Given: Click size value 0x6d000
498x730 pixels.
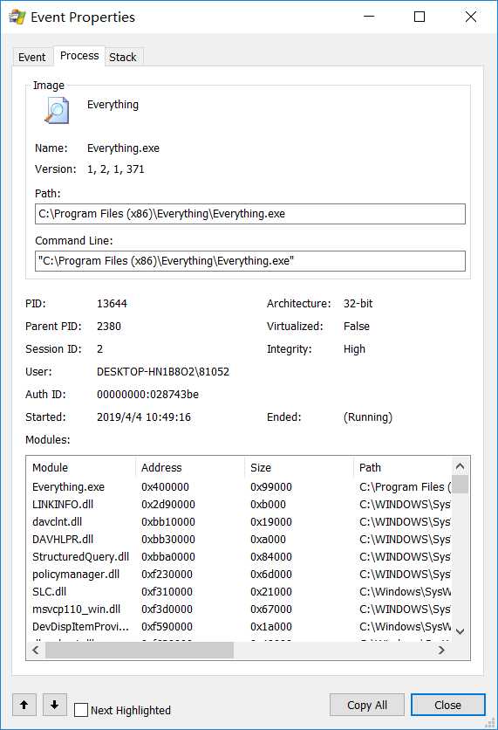Looking at the screenshot, I should [271, 574].
